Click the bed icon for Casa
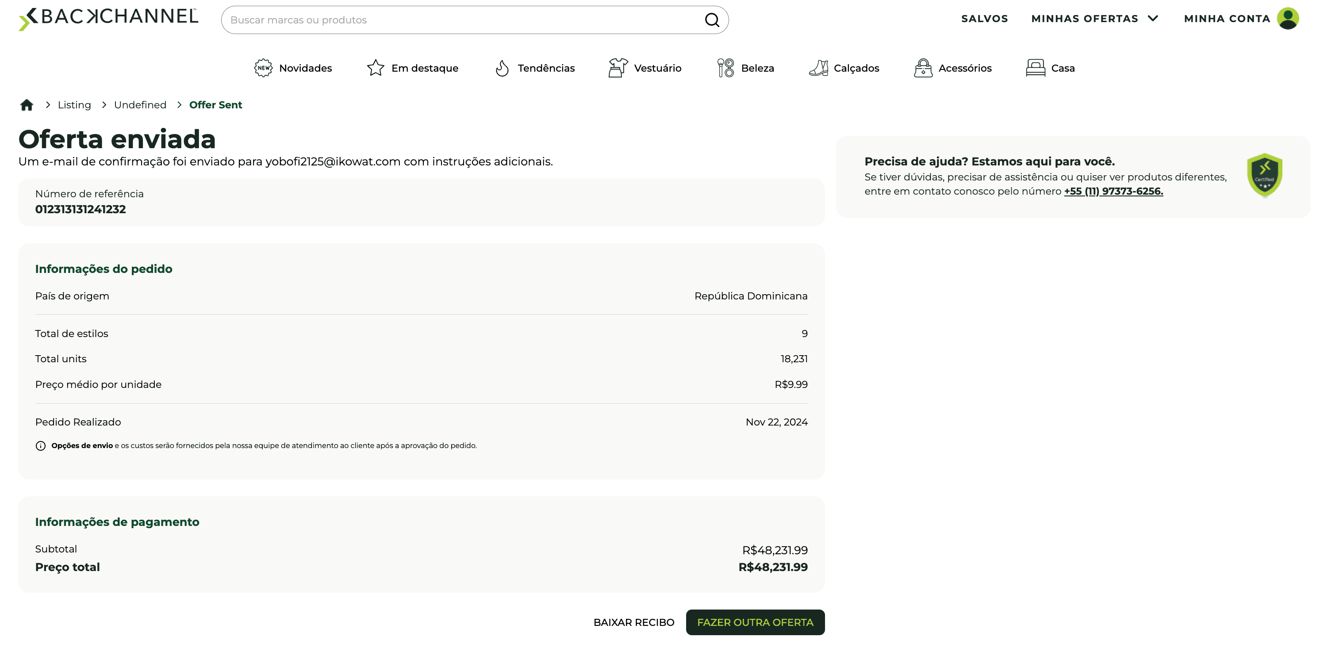1328x652 pixels. [1035, 68]
